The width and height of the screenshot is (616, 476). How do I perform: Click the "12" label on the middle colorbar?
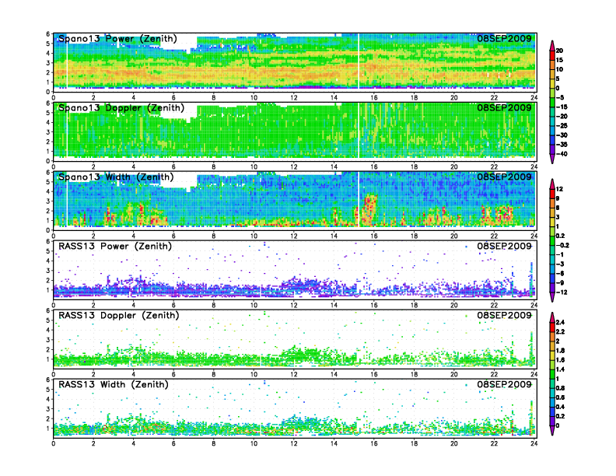559,189
